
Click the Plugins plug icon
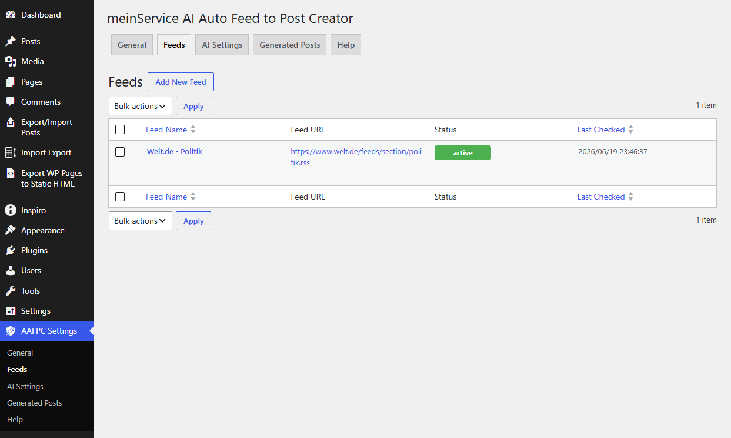pos(11,250)
